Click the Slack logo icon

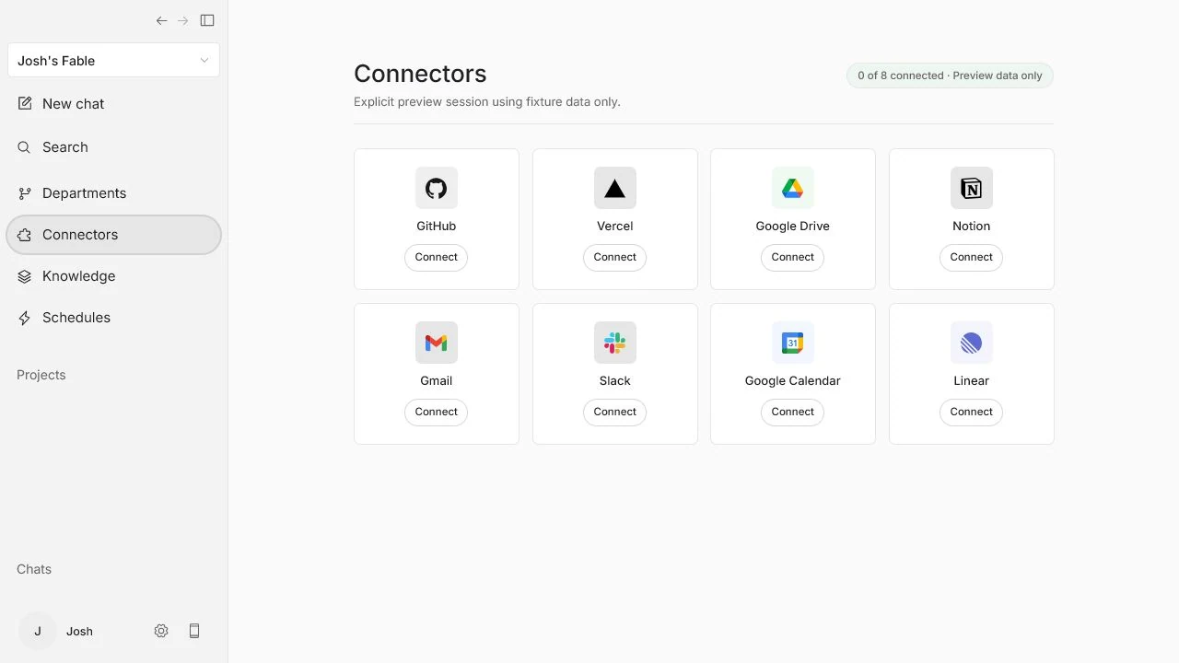pos(615,343)
